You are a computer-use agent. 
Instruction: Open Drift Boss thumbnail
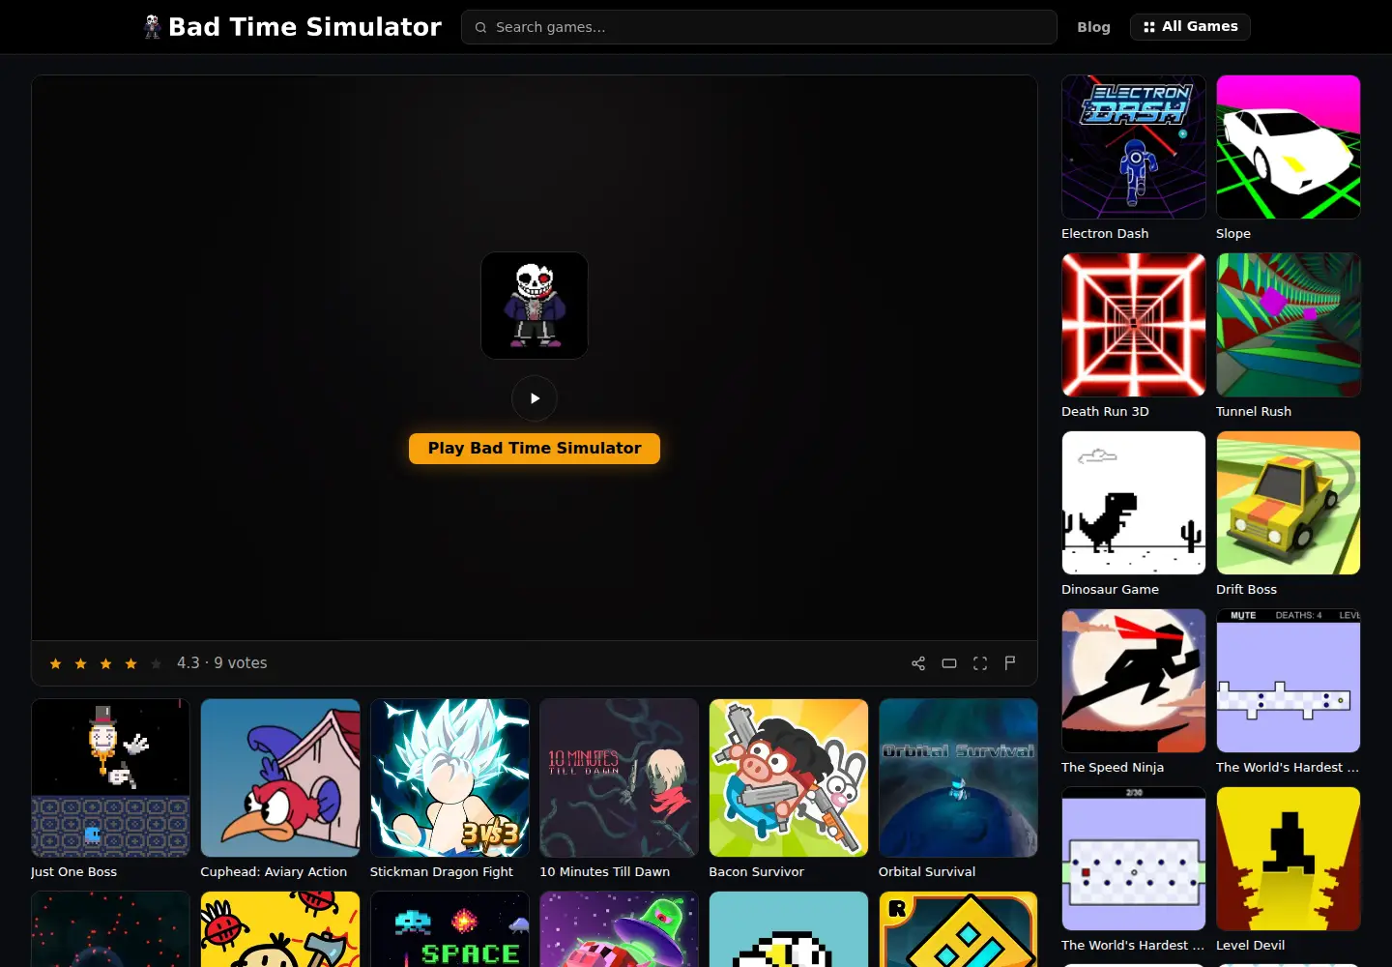[1289, 503]
